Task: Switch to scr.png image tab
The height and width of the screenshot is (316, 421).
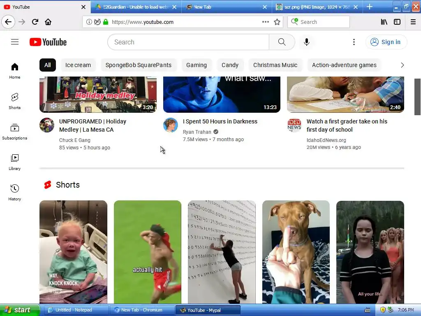Action: [317, 7]
